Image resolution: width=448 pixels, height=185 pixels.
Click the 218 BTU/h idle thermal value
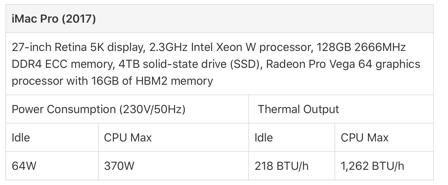281,166
